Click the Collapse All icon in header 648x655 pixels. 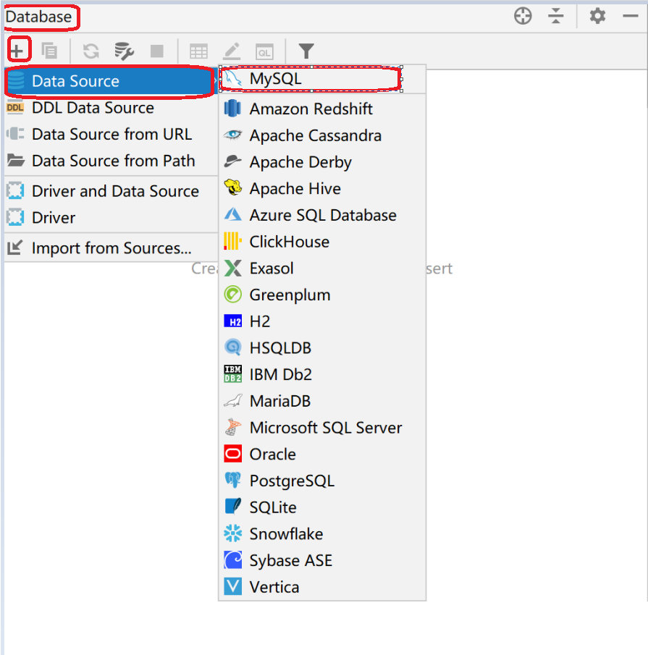tap(555, 17)
